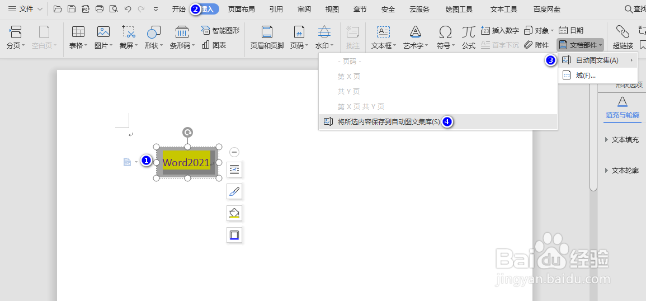Switch to the 章节 tab
The height and width of the screenshot is (301, 646).
pos(360,9)
